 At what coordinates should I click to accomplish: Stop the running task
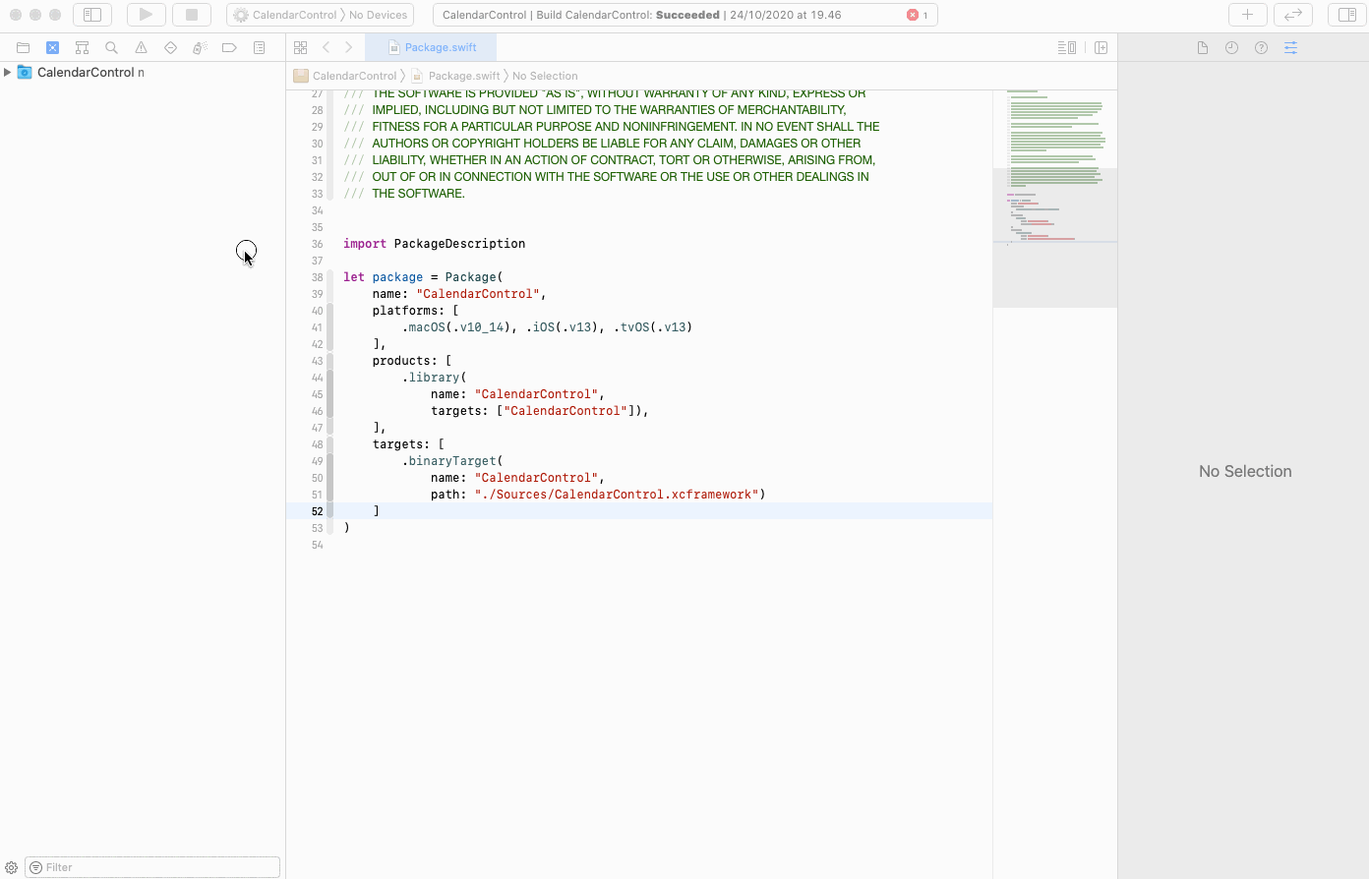[x=192, y=15]
